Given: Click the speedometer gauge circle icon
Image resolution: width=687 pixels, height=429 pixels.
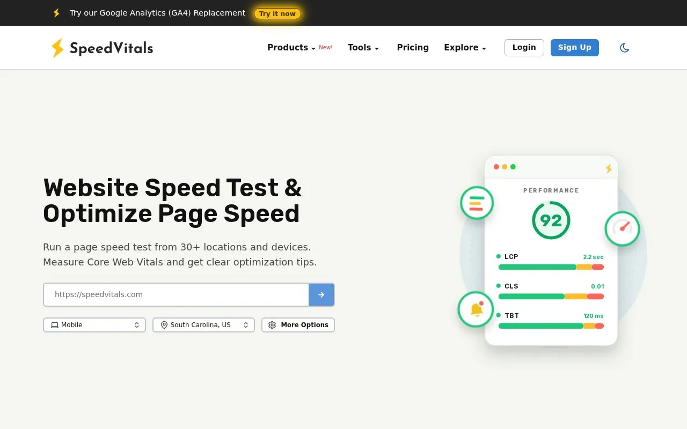Looking at the screenshot, I should click(x=623, y=229).
